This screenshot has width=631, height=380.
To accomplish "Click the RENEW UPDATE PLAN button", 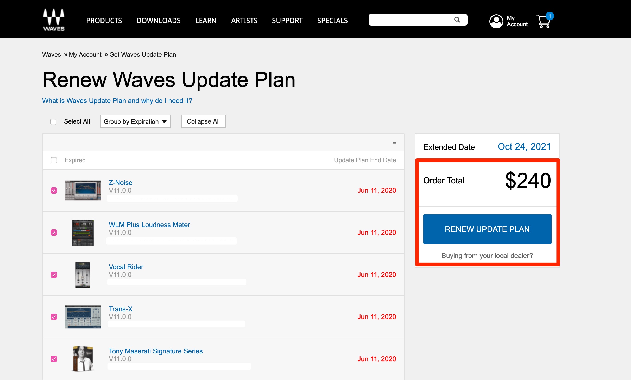I will tap(487, 229).
